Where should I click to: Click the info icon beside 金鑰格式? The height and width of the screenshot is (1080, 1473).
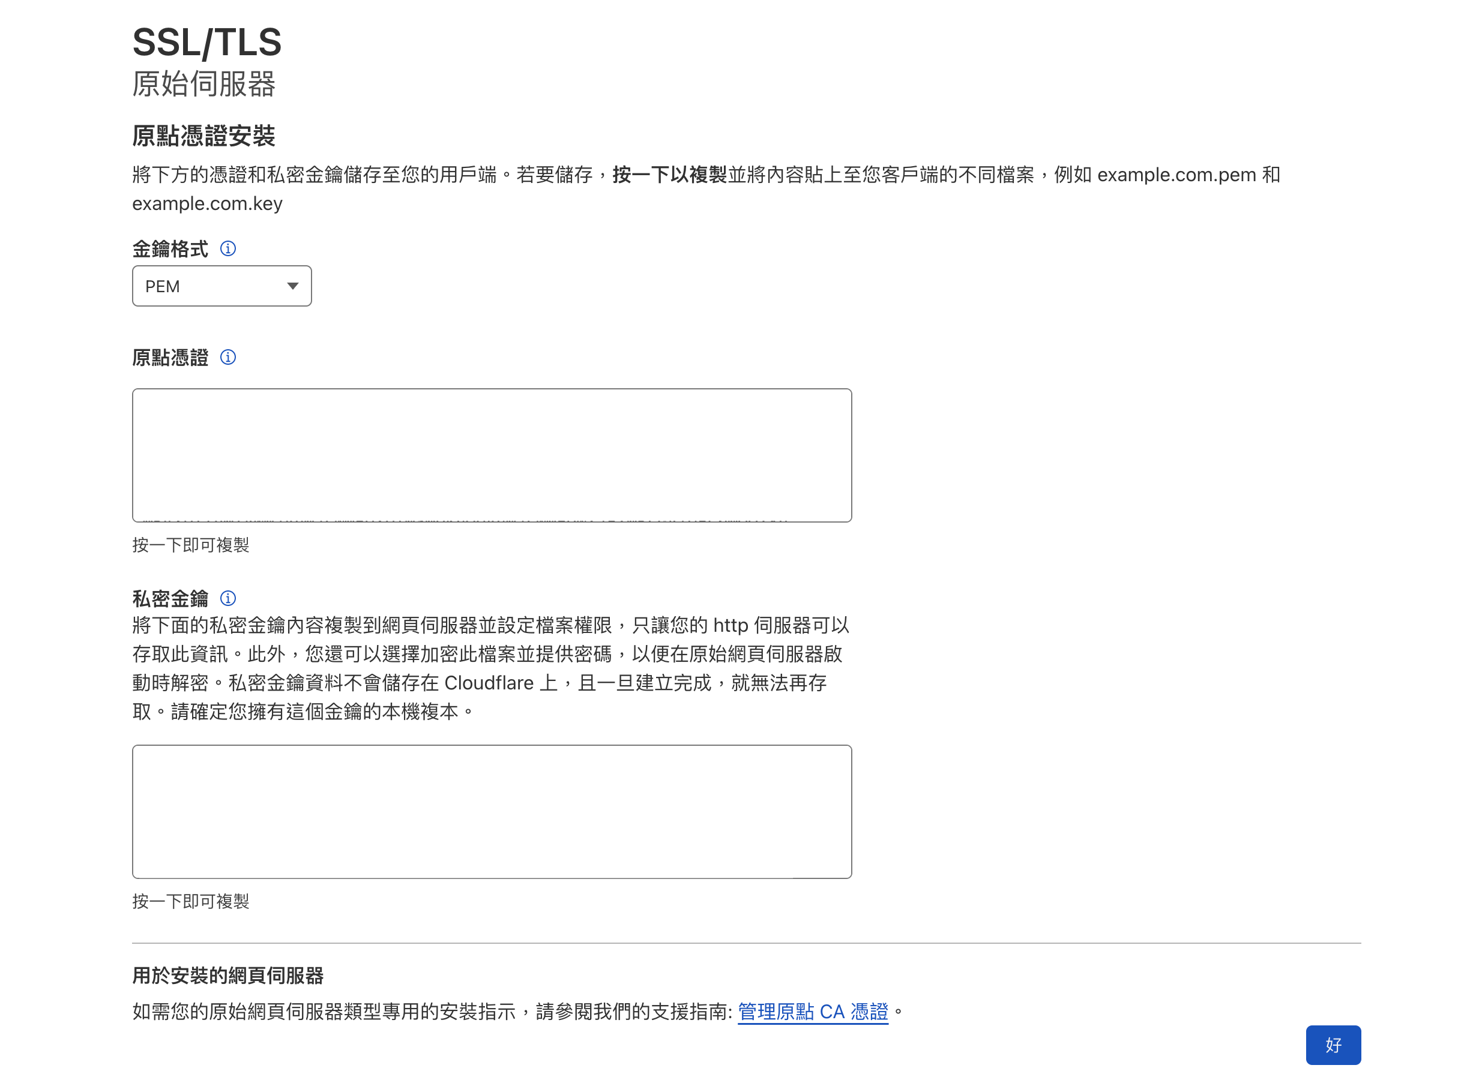(227, 248)
